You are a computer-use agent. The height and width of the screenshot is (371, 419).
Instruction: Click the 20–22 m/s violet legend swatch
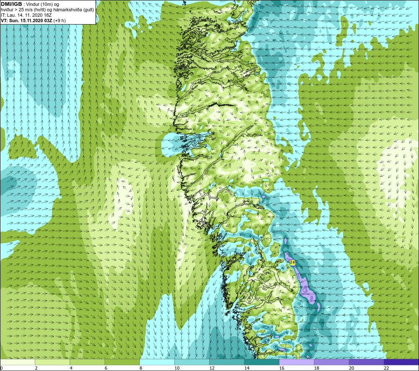pyautogui.click(x=367, y=362)
